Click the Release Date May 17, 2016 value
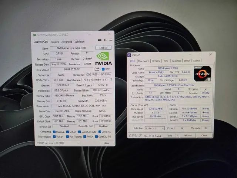 click(x=59, y=64)
